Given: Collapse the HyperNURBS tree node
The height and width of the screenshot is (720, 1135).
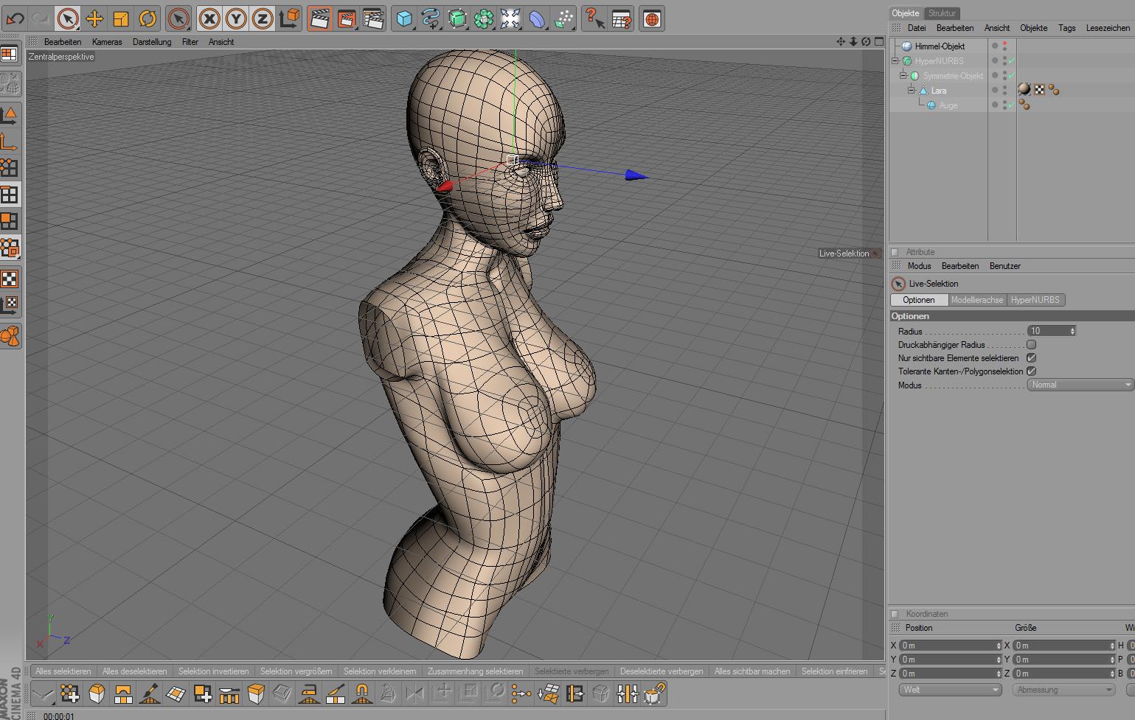Looking at the screenshot, I should [895, 61].
